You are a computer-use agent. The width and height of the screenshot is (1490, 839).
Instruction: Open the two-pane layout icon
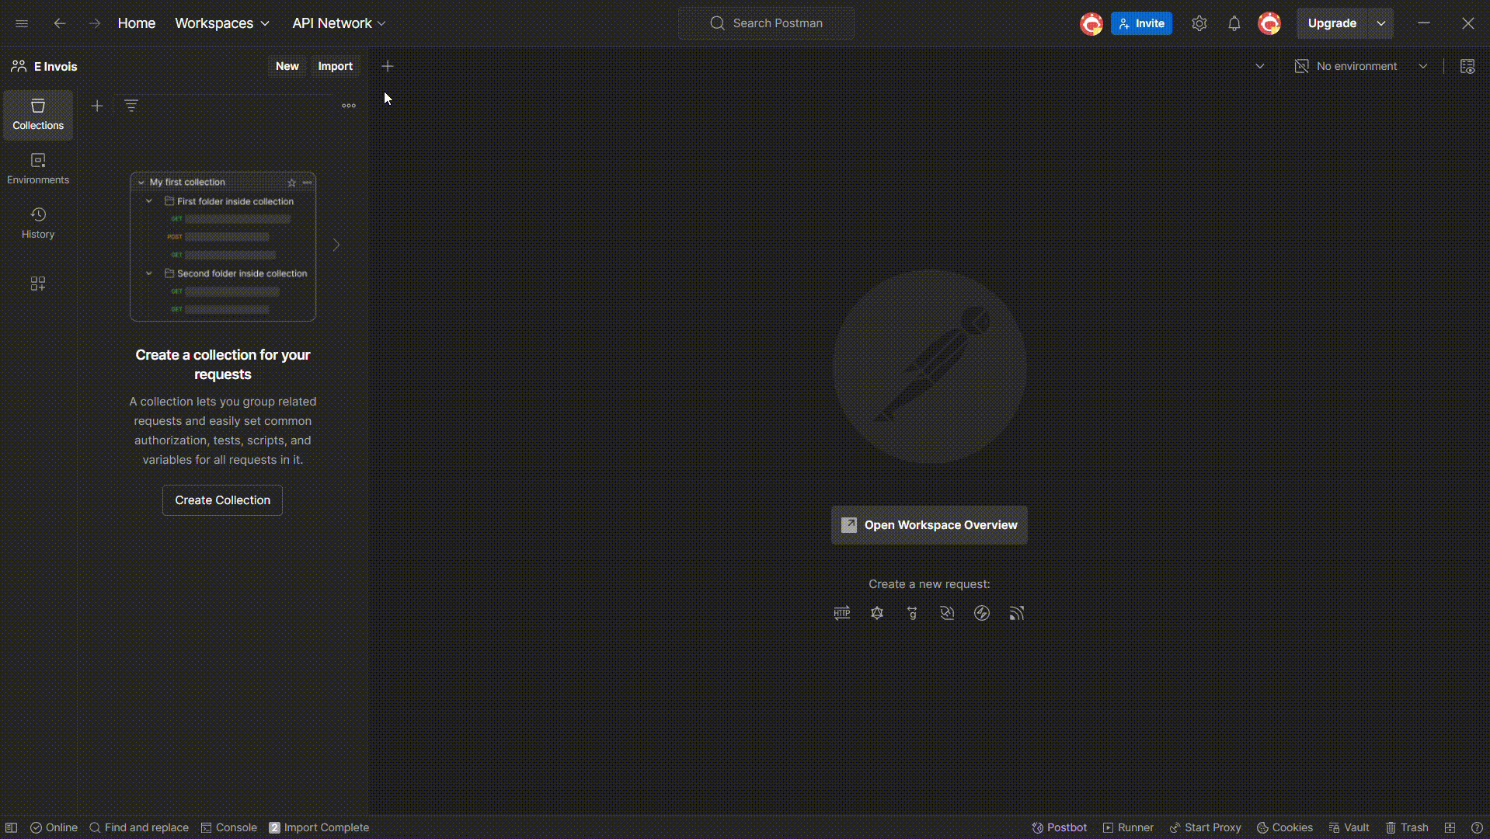pos(1450,827)
